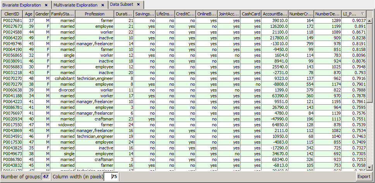Click the widowed family status cell
The width and height of the screenshot is (375, 183).
(63, 125)
